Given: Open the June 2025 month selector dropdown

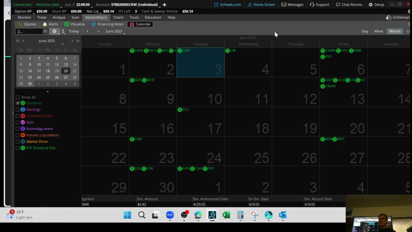Looking at the screenshot, I should 114,31.
